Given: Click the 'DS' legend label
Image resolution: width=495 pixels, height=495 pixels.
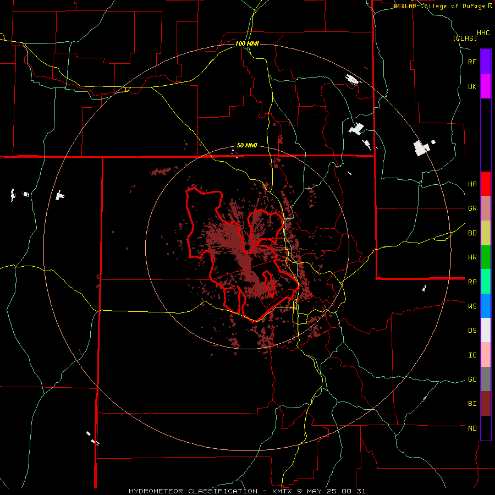Looking at the screenshot, I should [472, 331].
